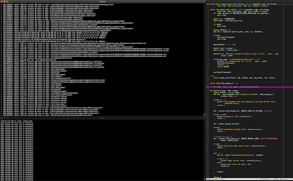Close the top Default terminal window
The image size is (293, 181).
[2, 1]
